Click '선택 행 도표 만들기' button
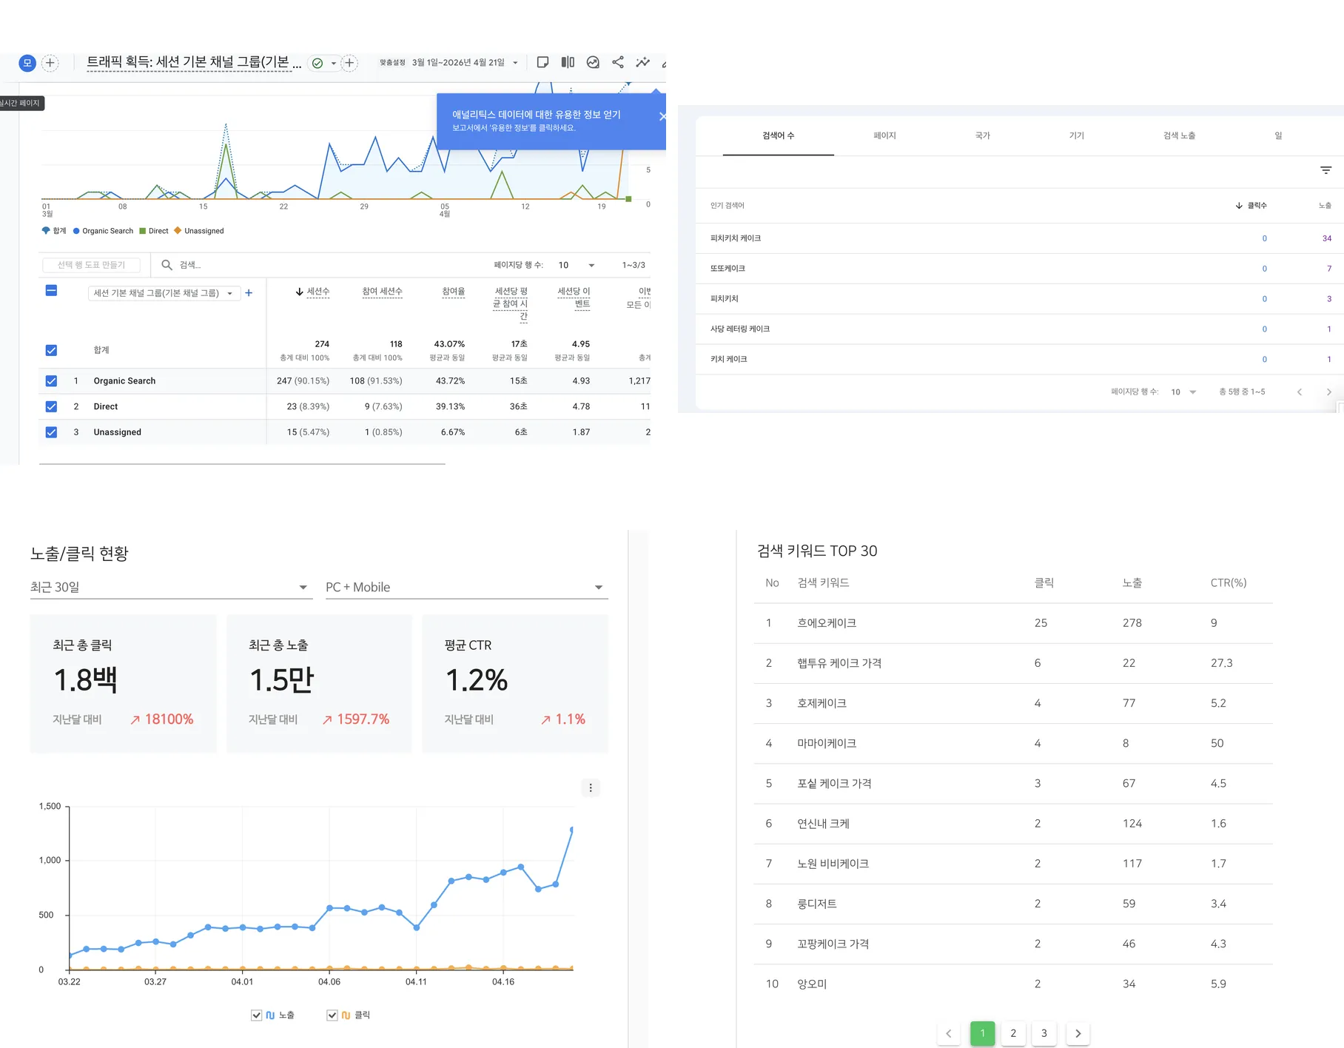The width and height of the screenshot is (1344, 1048). (x=92, y=265)
